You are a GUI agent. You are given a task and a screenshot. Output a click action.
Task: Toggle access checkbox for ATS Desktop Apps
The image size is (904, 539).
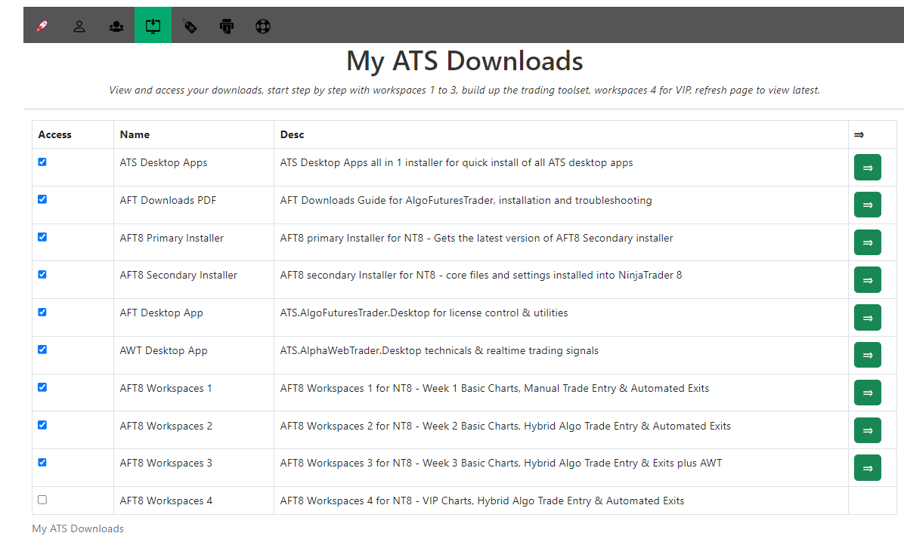[42, 162]
